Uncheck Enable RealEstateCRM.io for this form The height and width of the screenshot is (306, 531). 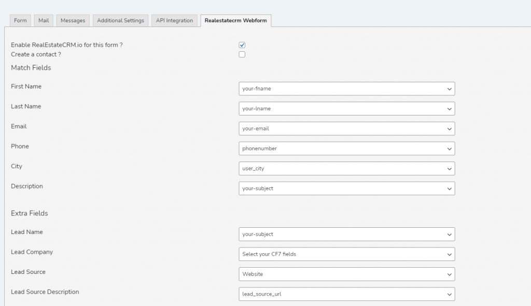(x=242, y=45)
